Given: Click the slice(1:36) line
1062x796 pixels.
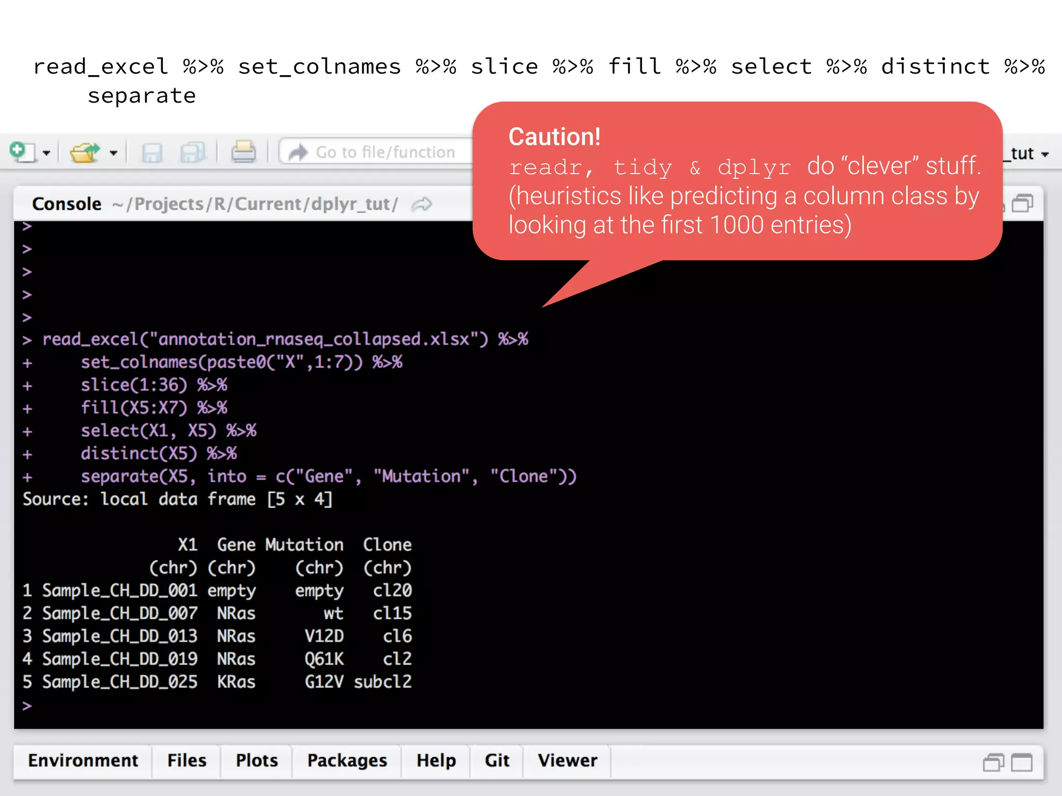Looking at the screenshot, I should coord(154,386).
